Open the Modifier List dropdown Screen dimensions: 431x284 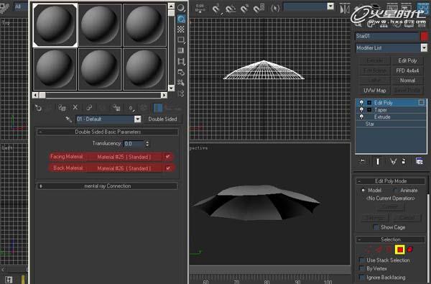(391, 48)
